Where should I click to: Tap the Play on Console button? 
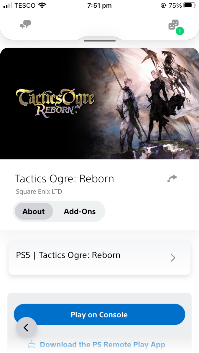click(x=99, y=314)
